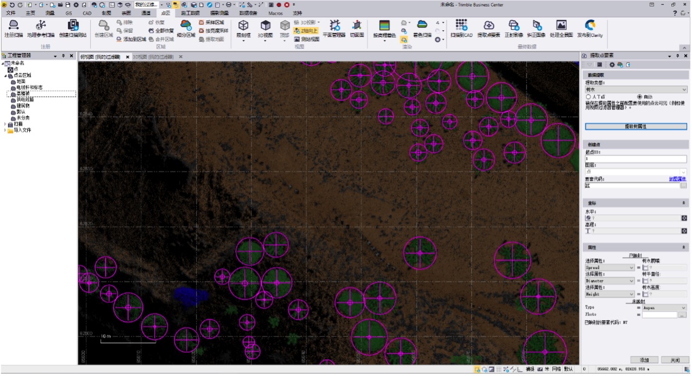Viewport: 692px width, 376px height.
Task: Click the 创建扫描测站 create scan station icon
Action: 73,25
